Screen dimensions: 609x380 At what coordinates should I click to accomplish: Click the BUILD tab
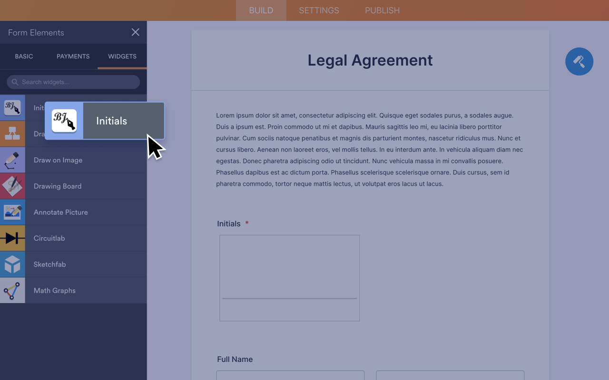pyautogui.click(x=261, y=10)
